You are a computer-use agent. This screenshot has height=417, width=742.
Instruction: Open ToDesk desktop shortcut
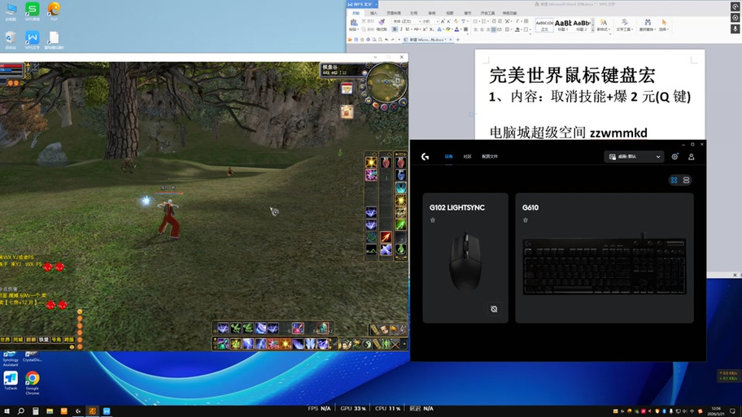pyautogui.click(x=11, y=380)
